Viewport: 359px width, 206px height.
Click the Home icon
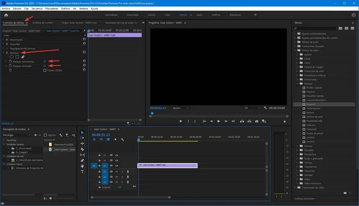[x=6, y=15]
